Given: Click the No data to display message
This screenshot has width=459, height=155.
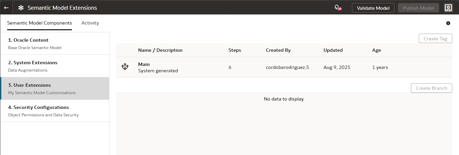Looking at the screenshot, I should [284, 99].
